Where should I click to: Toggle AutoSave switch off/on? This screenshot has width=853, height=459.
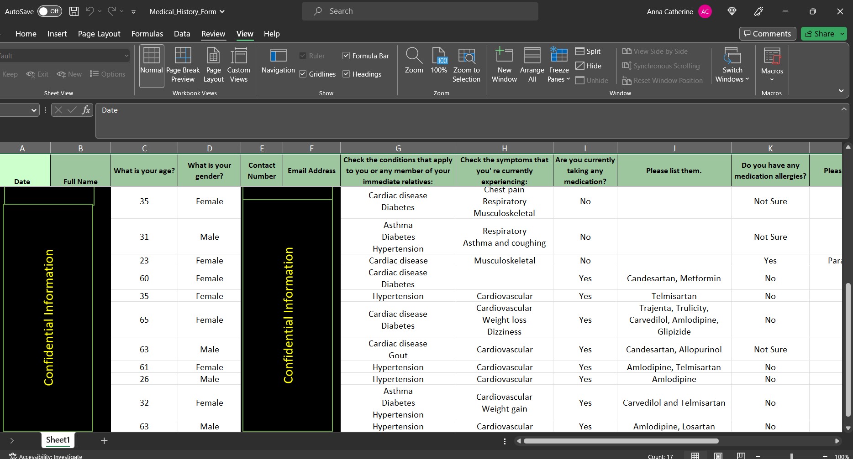click(49, 11)
